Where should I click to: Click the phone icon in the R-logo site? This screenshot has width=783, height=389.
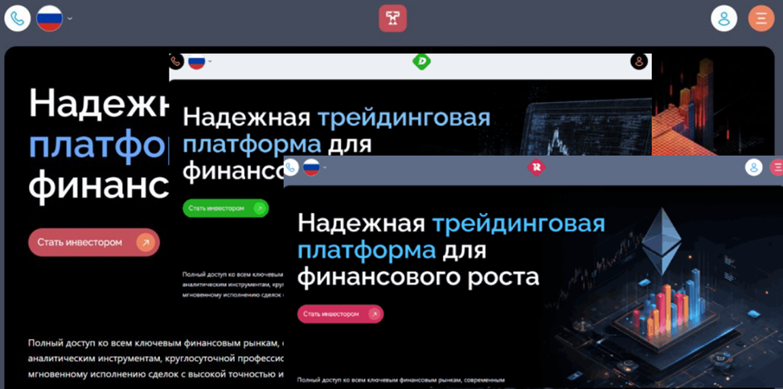click(x=291, y=167)
